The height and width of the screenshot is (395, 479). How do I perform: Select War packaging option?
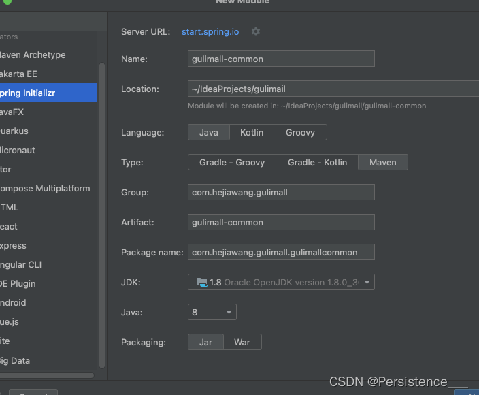pos(242,342)
